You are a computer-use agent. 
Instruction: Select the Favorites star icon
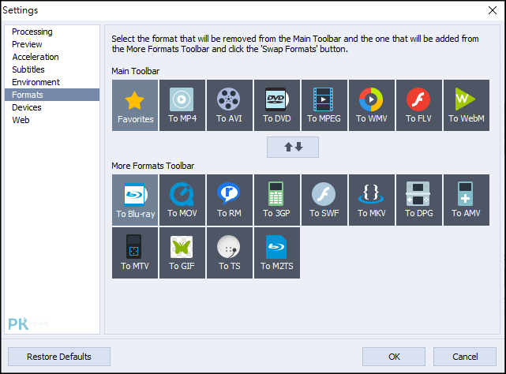pyautogui.click(x=135, y=106)
